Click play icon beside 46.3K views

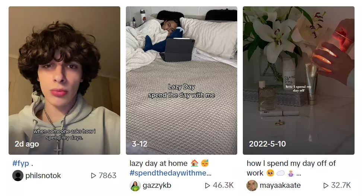click(207, 185)
